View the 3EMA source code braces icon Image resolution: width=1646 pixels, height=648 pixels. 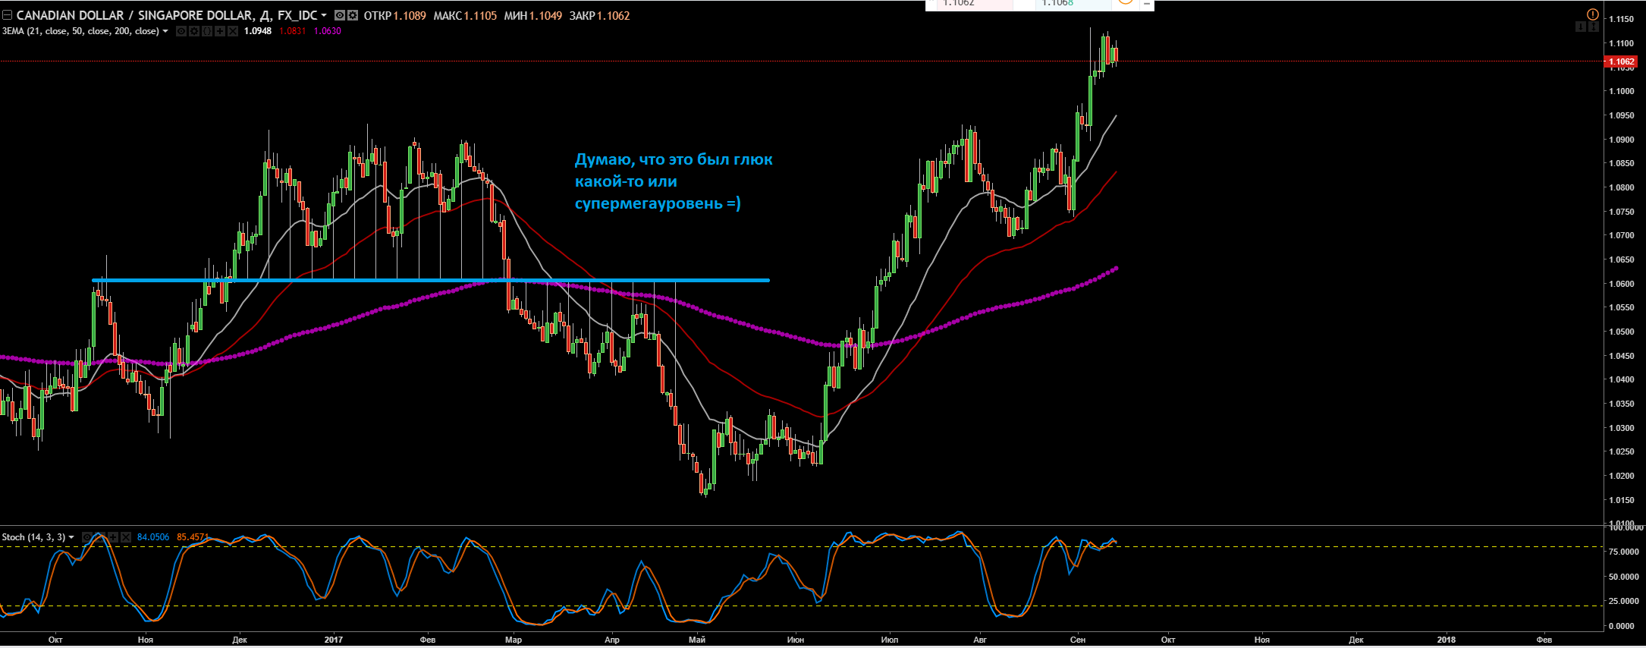coord(207,31)
